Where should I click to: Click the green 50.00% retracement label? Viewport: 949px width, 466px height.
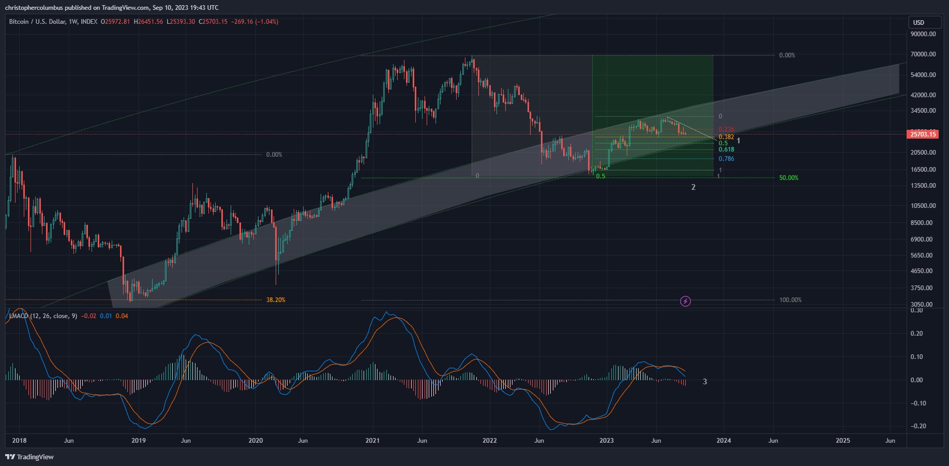(x=789, y=178)
